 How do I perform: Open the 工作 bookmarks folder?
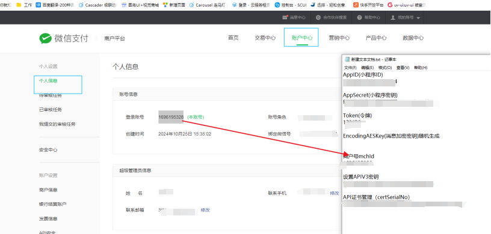click(x=24, y=5)
